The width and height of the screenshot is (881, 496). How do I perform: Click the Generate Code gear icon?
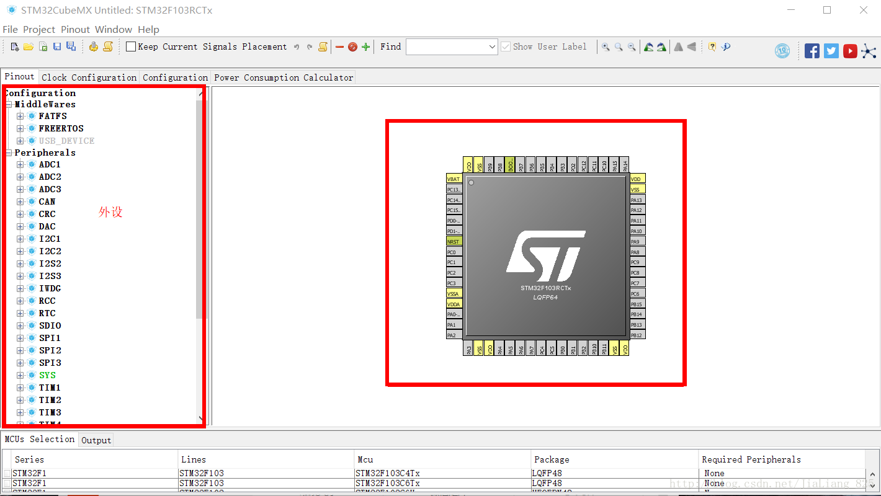coord(94,46)
